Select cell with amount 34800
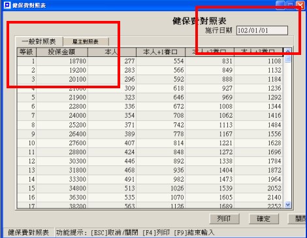307x238 pixels. pos(62,188)
